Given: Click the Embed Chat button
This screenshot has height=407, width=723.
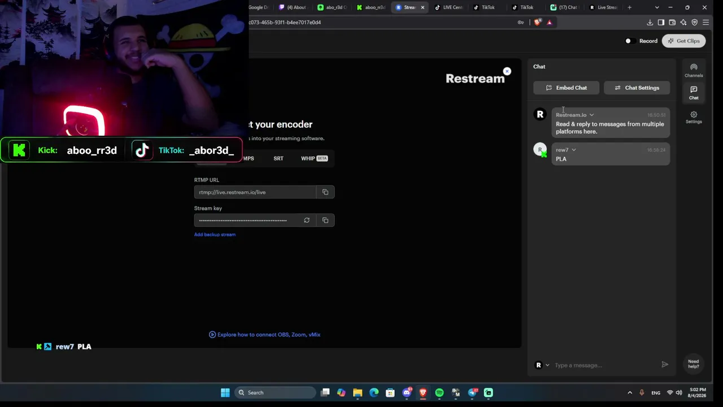Looking at the screenshot, I should coord(567,88).
